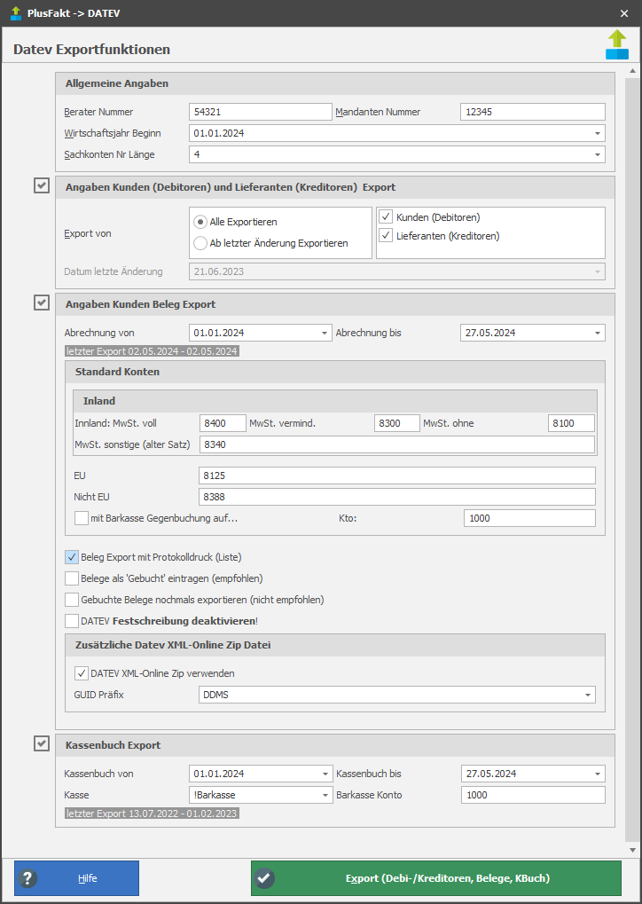Click the Kto field next to Barkasse Gegenbuchung
Screen dimensions: 642x904
(529, 518)
